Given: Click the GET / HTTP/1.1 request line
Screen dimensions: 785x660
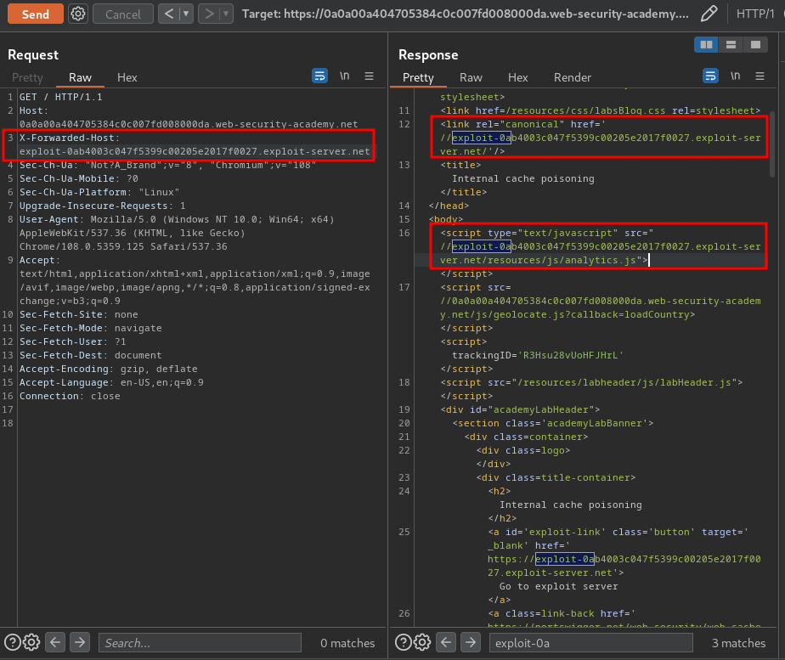Looking at the screenshot, I should 60,97.
